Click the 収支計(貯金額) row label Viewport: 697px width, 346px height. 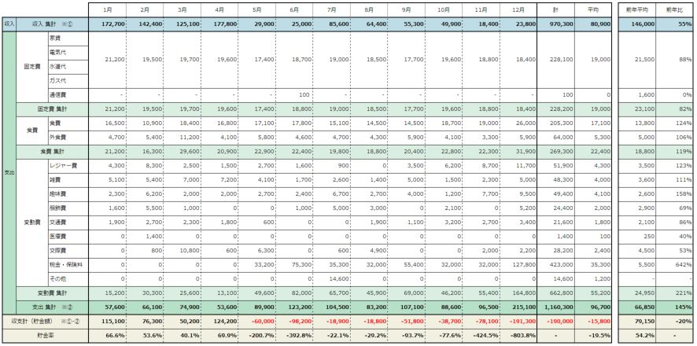click(45, 322)
